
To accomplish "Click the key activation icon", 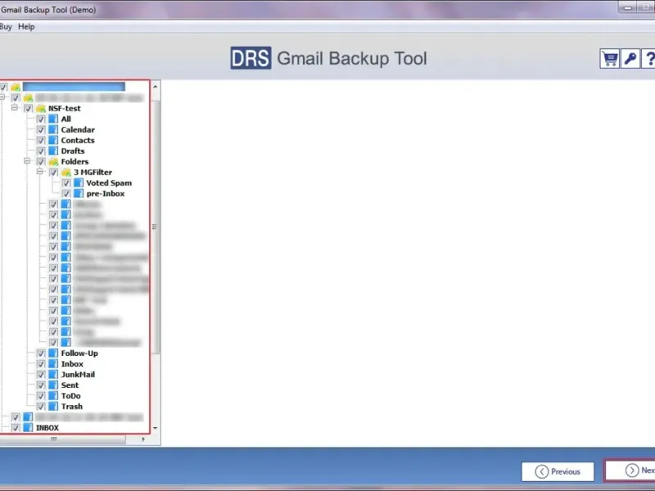I will pyautogui.click(x=630, y=59).
